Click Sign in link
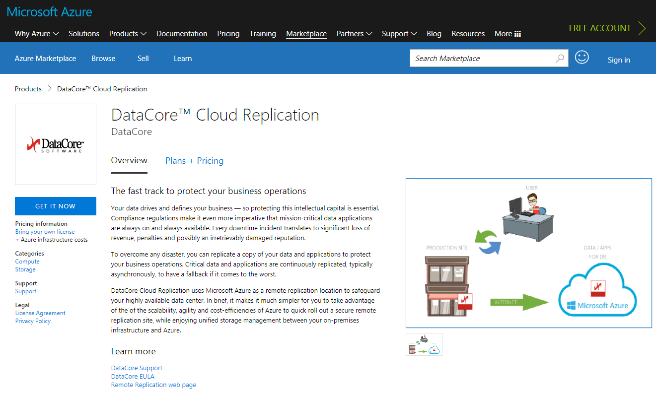The width and height of the screenshot is (656, 393). (619, 60)
